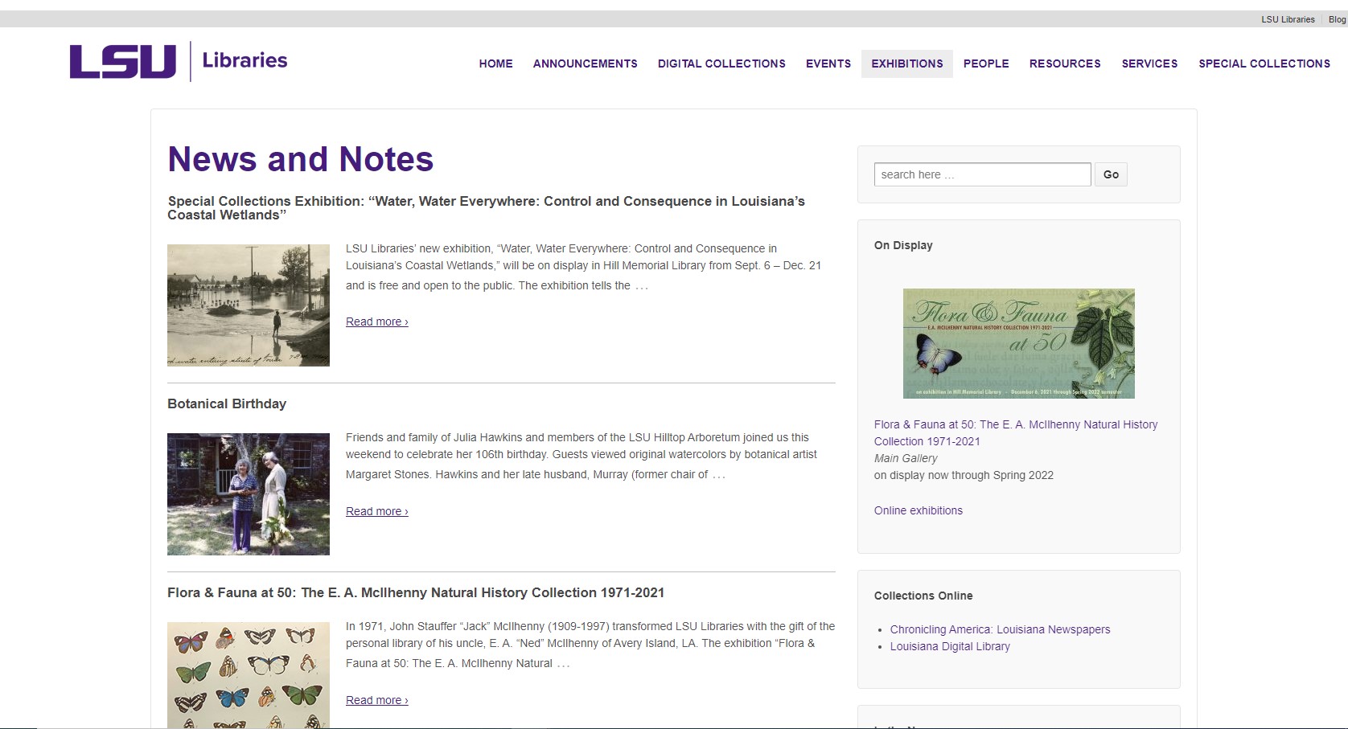Viewport: 1348px width, 729px height.
Task: Open Chronicling America: Louisiana Newspapers
Action: pos(1000,629)
